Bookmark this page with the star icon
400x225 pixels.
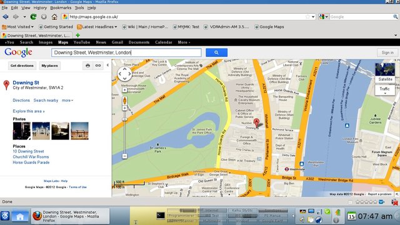tap(307, 17)
